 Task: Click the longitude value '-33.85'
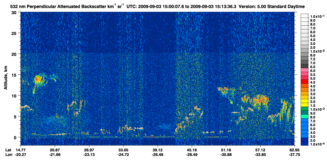[x=260, y=154]
